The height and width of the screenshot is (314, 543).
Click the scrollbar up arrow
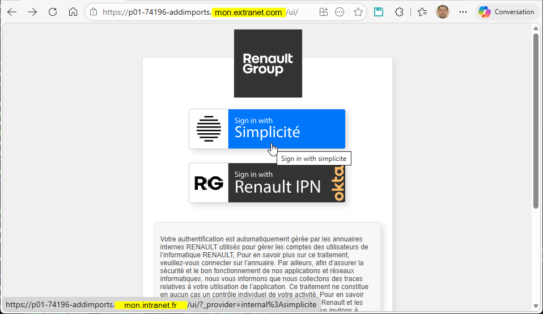pos(536,28)
